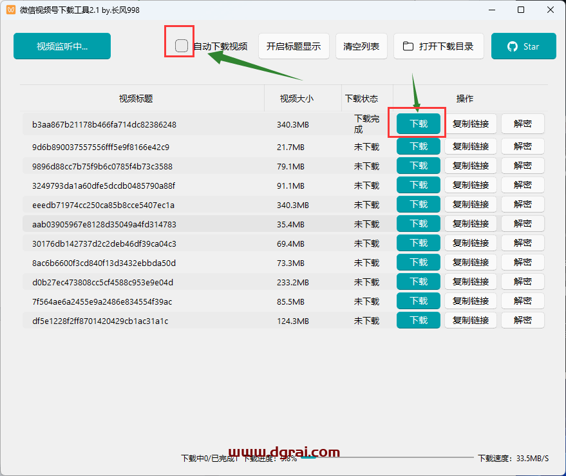Download video b3aa867b21178b466fa714dc82386248
This screenshot has height=476, width=566.
click(x=419, y=124)
